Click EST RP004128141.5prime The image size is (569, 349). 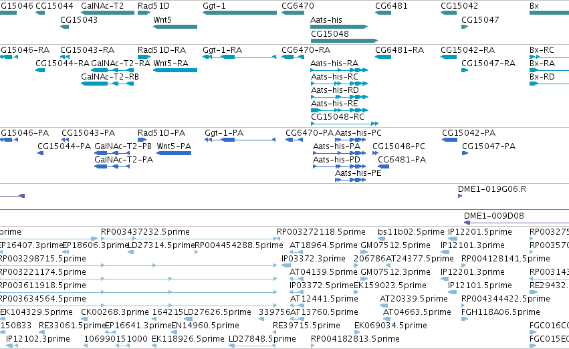(x=463, y=265)
